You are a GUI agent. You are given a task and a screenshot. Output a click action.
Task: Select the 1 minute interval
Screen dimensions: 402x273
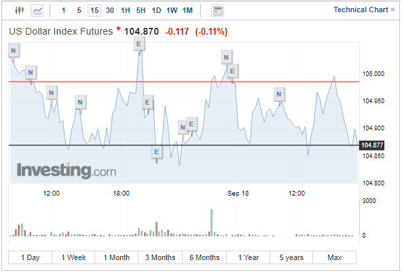point(63,10)
